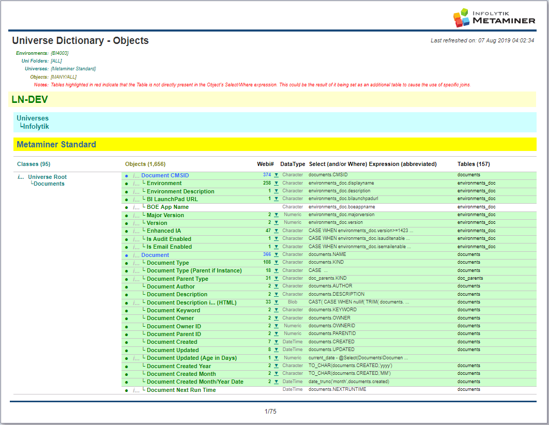Expand the Webi arrow in Environment row
The height and width of the screenshot is (425, 549).
click(x=276, y=183)
